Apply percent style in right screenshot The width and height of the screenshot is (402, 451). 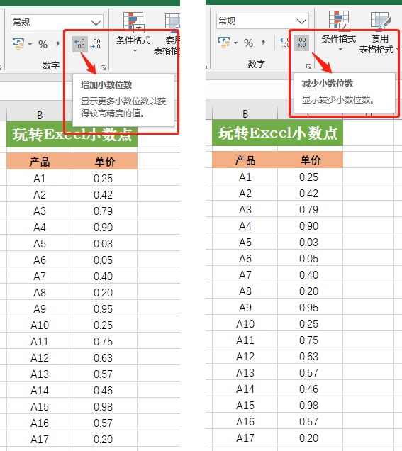[x=248, y=43]
